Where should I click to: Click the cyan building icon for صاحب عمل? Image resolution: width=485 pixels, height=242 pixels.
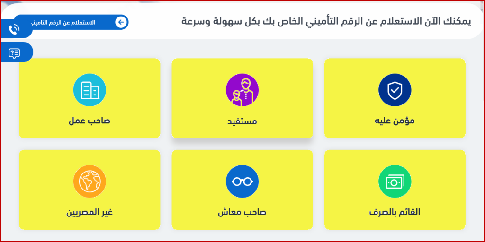pyautogui.click(x=90, y=90)
